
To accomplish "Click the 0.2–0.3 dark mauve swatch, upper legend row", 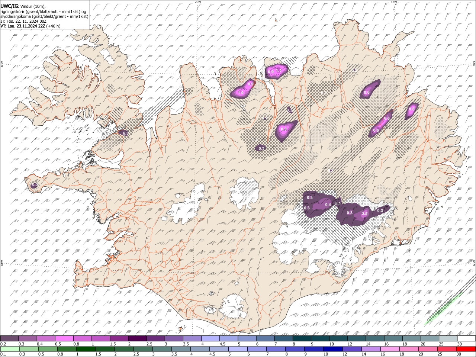I will click(x=10, y=338).
